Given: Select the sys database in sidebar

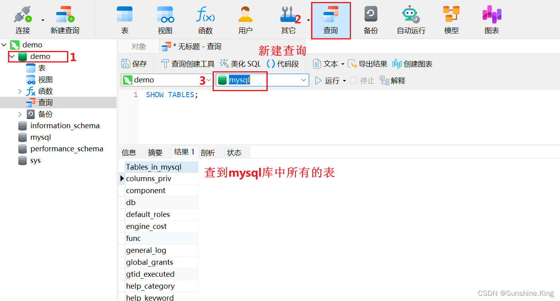Looking at the screenshot, I should click(x=35, y=160).
